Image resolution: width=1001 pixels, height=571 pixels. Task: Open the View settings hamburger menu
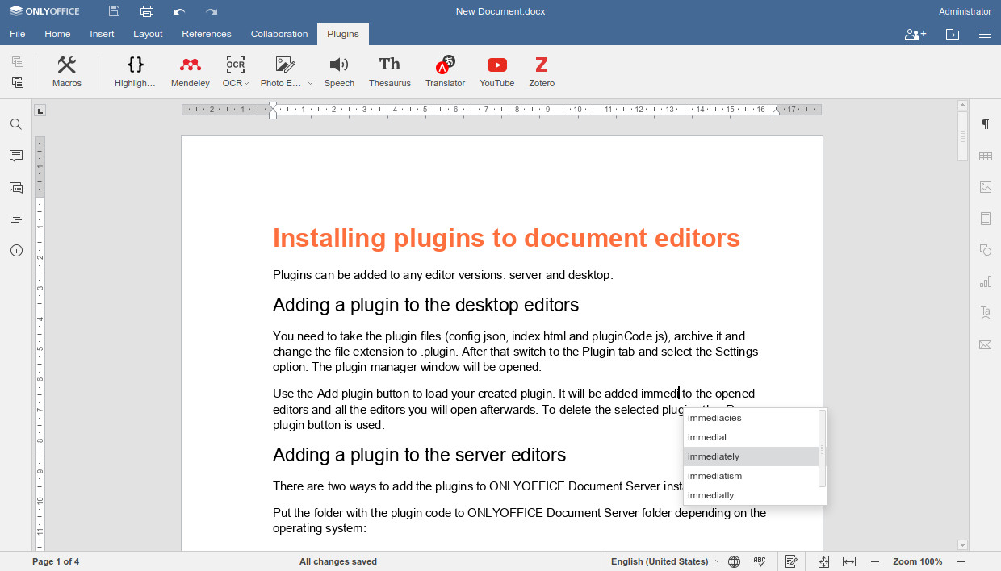click(x=985, y=34)
